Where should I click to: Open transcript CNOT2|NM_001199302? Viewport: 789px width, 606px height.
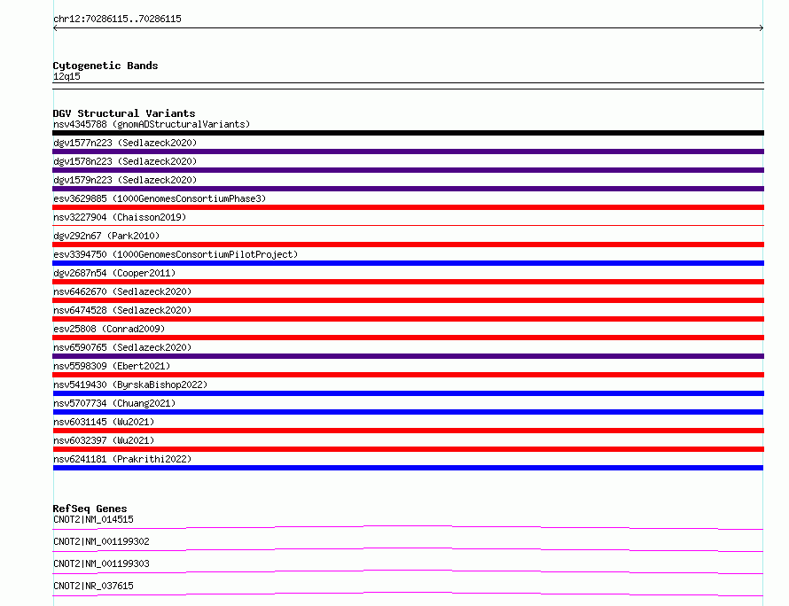point(101,541)
